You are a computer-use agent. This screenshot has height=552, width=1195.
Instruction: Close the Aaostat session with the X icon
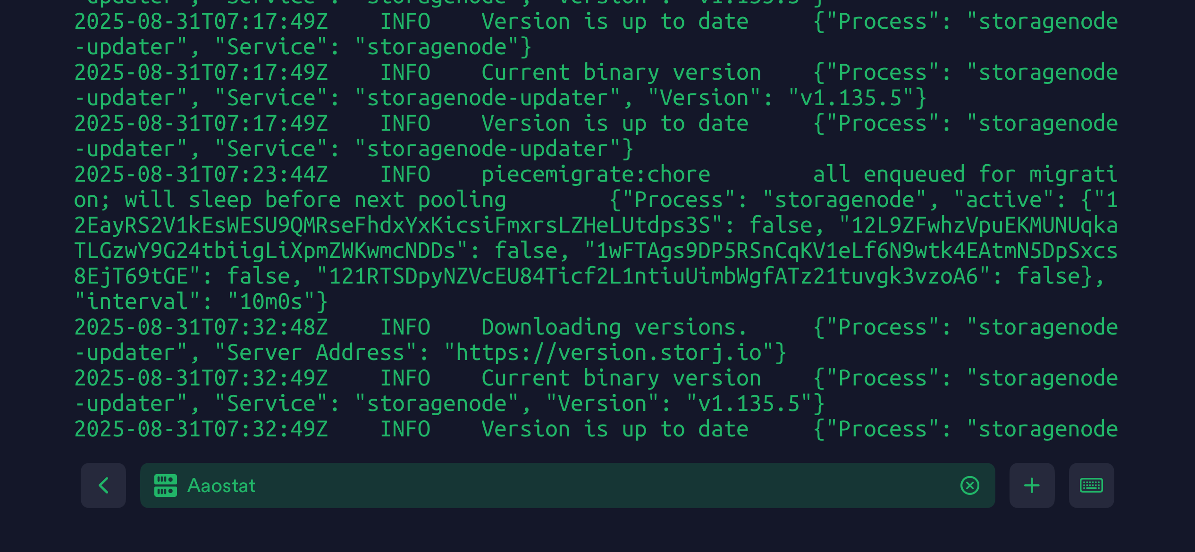click(969, 485)
